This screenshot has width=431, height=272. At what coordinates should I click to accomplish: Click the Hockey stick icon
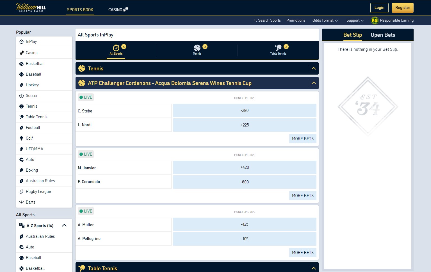click(x=21, y=85)
